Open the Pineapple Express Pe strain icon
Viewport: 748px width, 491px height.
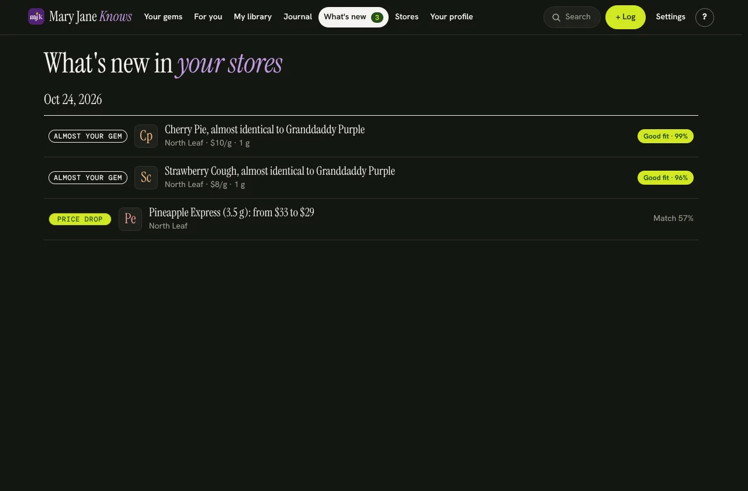[x=130, y=219]
